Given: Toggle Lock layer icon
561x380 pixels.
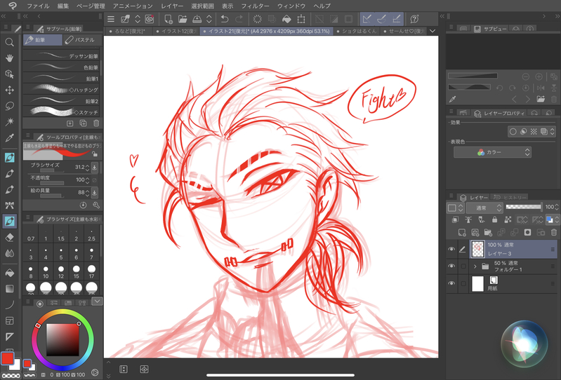Looking at the screenshot, I should [x=494, y=219].
